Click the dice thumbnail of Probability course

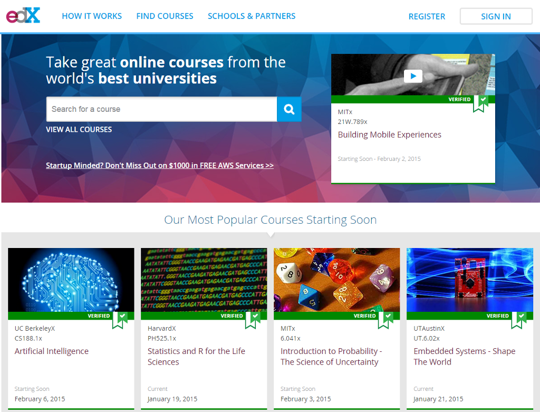[337, 280]
